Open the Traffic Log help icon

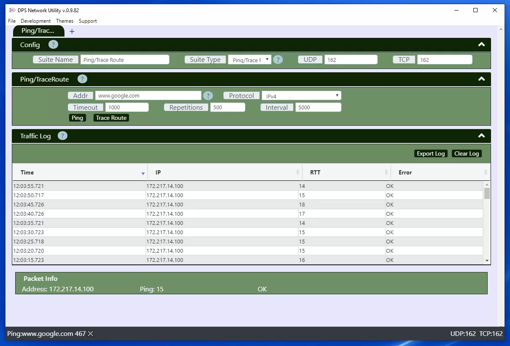point(62,136)
